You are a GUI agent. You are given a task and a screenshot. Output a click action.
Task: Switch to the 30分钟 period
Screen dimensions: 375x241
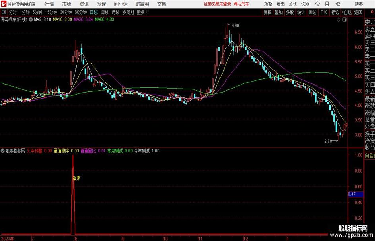66,12
